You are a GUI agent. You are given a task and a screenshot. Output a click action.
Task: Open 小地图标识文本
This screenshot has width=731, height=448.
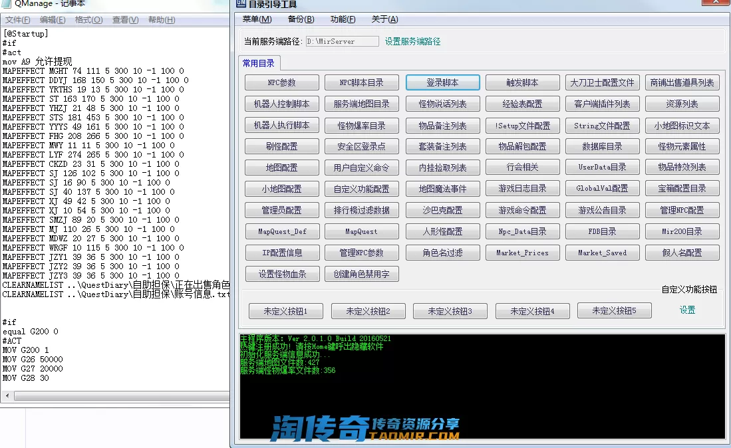682,125
